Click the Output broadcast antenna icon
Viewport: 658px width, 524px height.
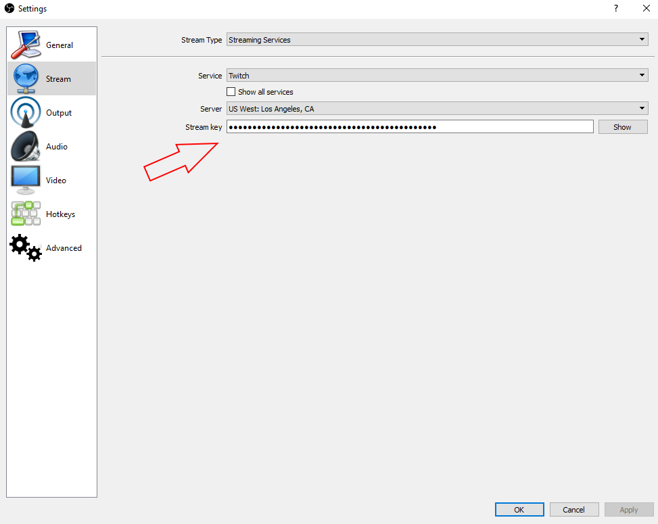26,112
